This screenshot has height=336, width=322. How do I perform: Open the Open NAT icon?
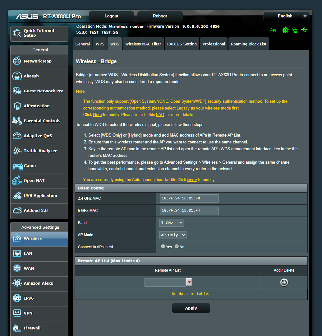(17, 180)
